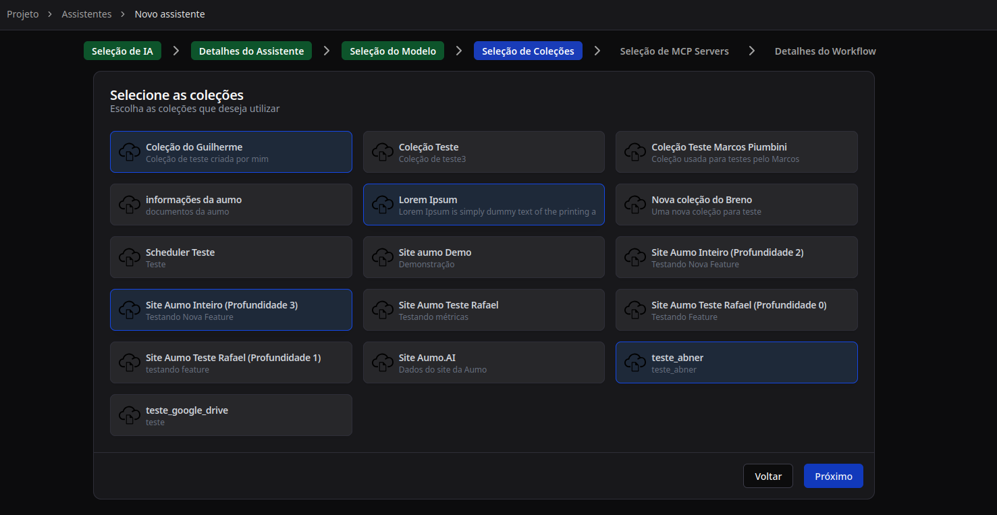Go to the Seleção de IA step

click(x=122, y=51)
